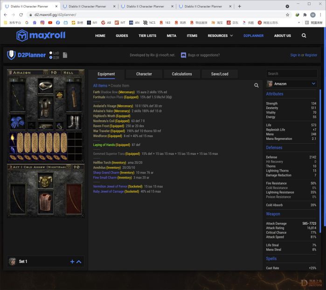Open the Hell difficulty dropdown

click(x=81, y=72)
